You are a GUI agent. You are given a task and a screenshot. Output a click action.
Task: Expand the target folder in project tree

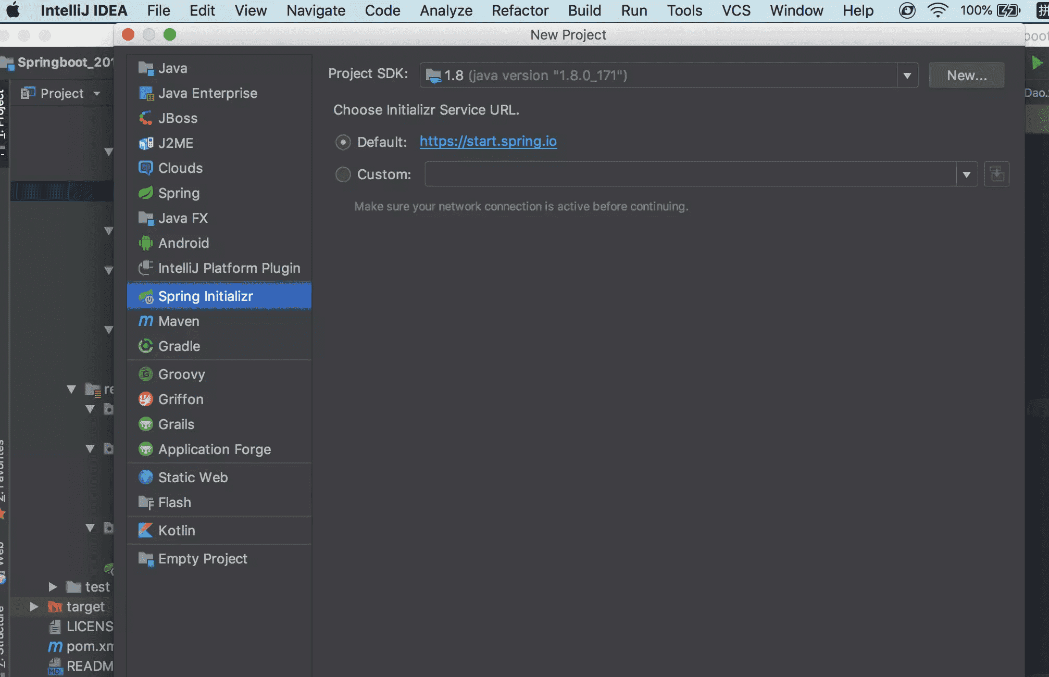point(34,607)
